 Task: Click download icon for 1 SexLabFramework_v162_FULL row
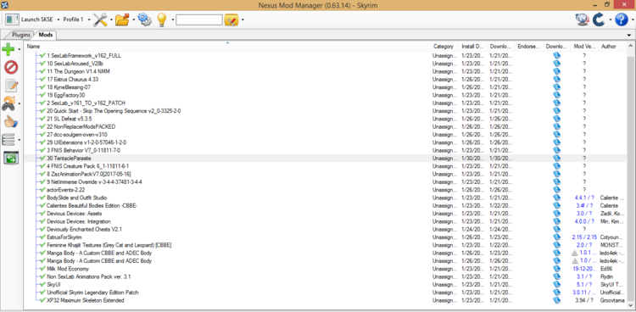[557, 56]
